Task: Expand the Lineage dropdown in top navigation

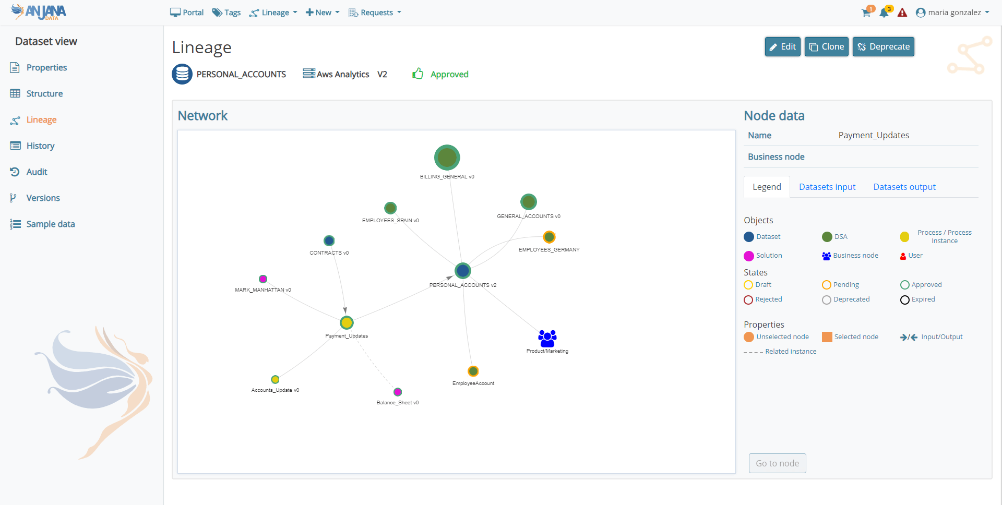Action: click(273, 13)
